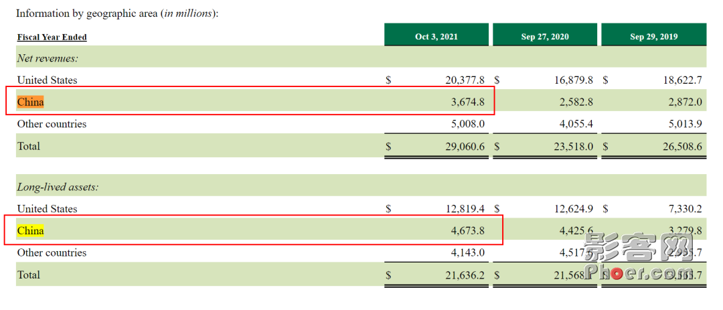This screenshot has width=723, height=310.
Task: Click the Net revenues section label
Action: click(x=48, y=58)
